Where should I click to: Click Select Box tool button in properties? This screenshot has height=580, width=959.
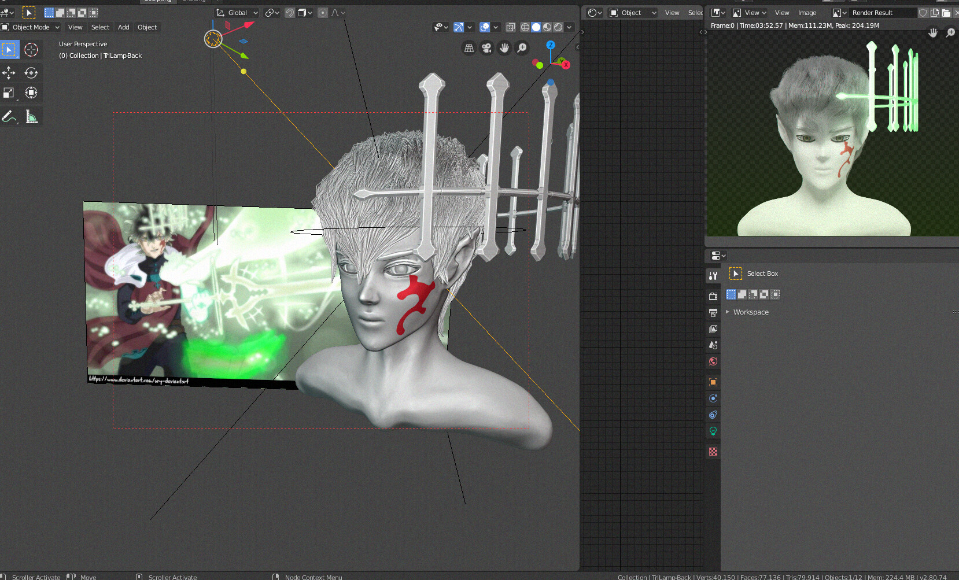pos(735,274)
